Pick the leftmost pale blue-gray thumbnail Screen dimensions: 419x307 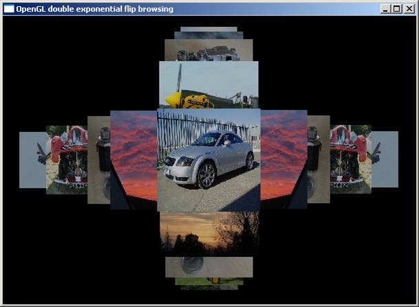[32, 159]
